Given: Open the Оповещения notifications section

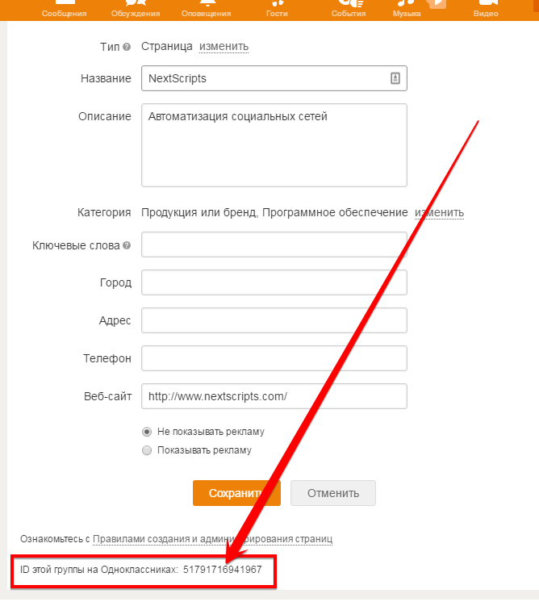Looking at the screenshot, I should (206, 10).
